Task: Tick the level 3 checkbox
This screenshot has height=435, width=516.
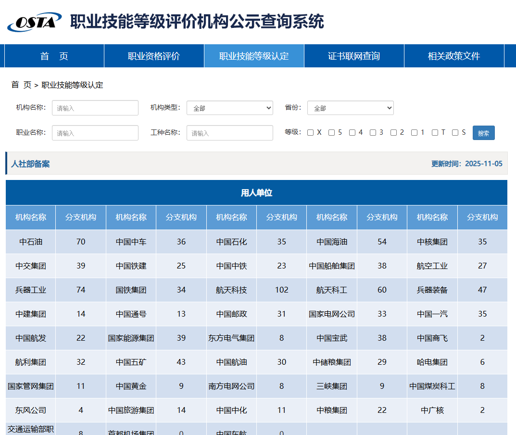Action: coord(373,133)
